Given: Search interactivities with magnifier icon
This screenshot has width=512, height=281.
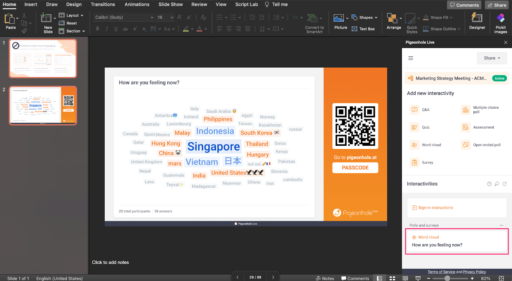Looking at the screenshot, I should click(497, 184).
